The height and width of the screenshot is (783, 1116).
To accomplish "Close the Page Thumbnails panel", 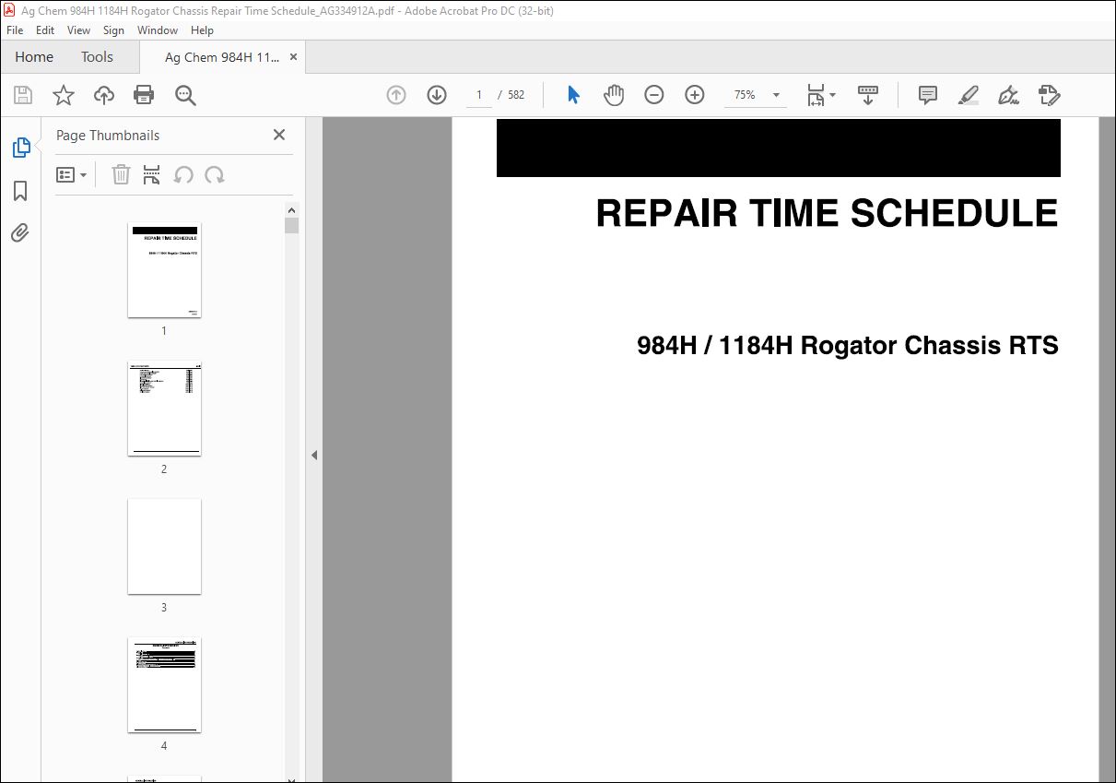I will (279, 135).
